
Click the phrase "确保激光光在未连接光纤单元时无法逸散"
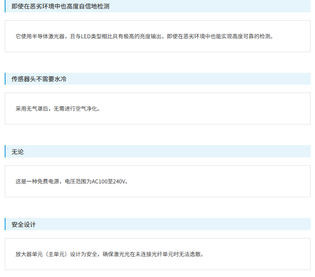tap(151, 254)
